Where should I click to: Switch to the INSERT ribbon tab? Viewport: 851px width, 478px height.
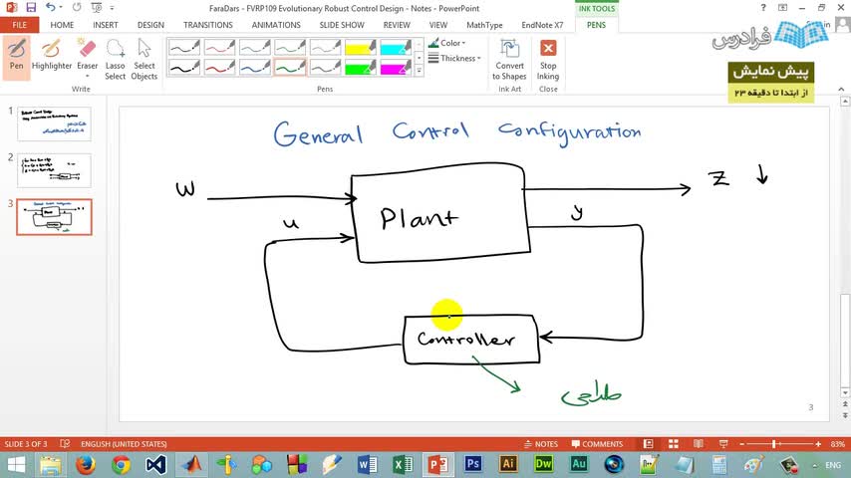(106, 25)
